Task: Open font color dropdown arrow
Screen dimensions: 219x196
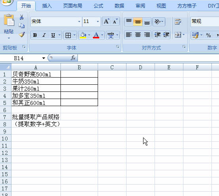Action: click(102, 35)
